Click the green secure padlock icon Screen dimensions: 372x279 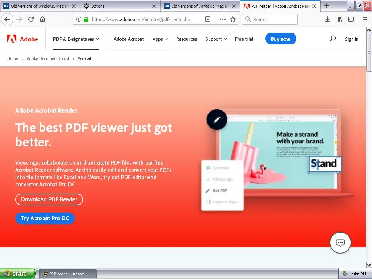(86, 19)
